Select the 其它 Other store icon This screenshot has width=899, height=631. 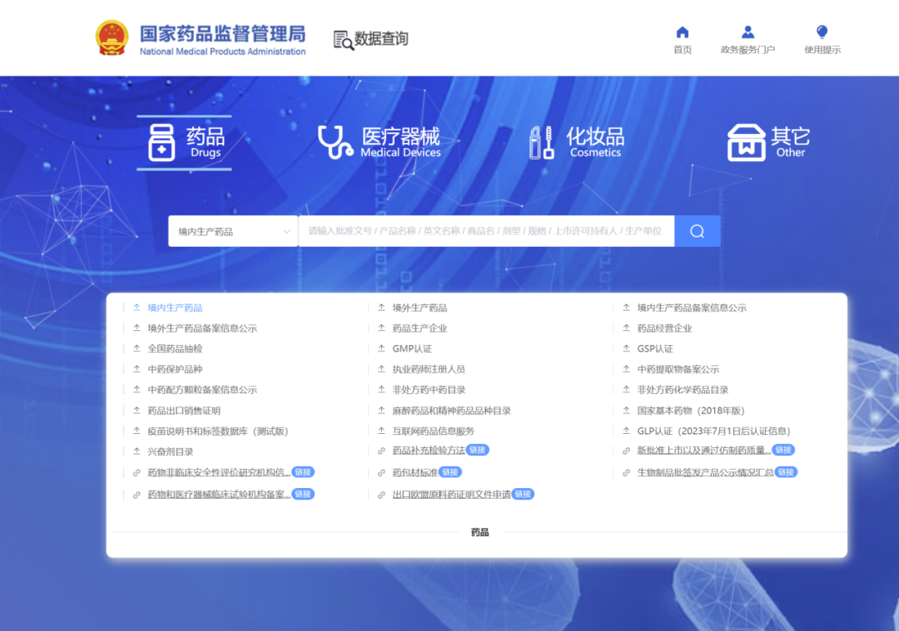tap(746, 142)
